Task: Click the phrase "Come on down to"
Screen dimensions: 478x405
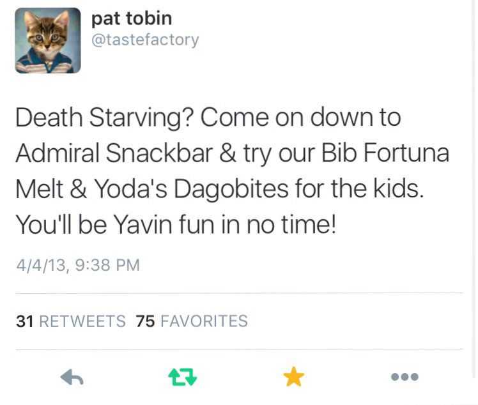Action: [301, 118]
